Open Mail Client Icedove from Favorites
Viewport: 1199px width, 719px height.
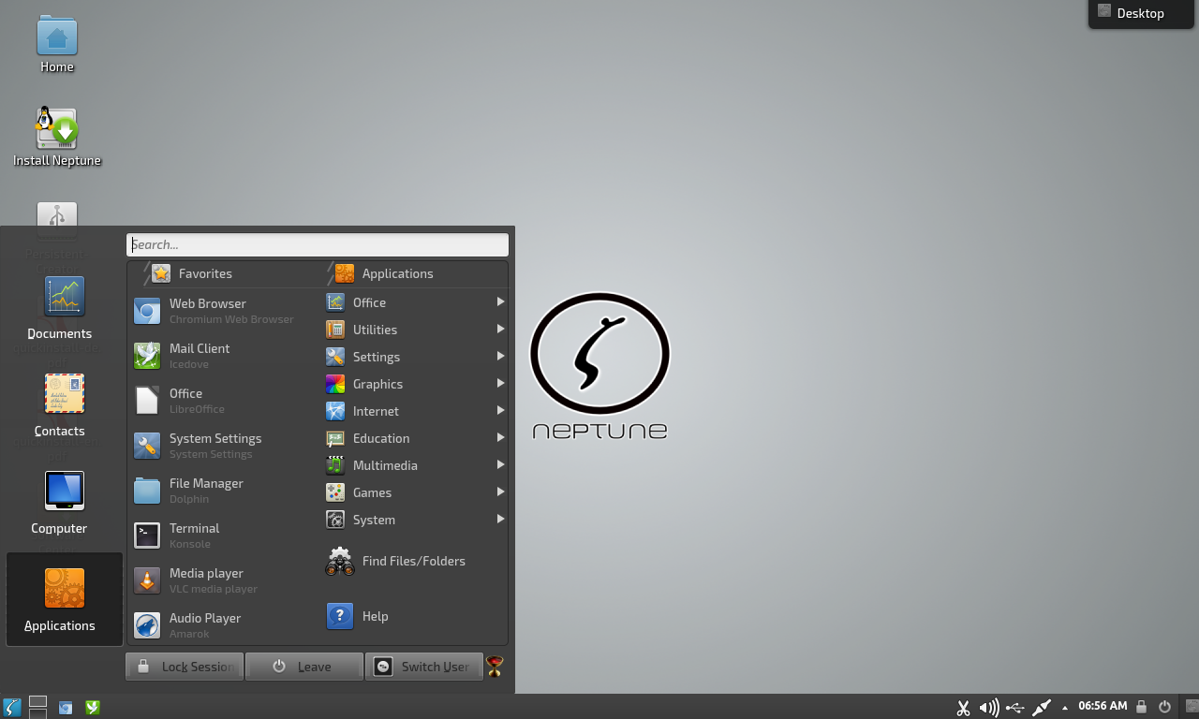coord(225,356)
